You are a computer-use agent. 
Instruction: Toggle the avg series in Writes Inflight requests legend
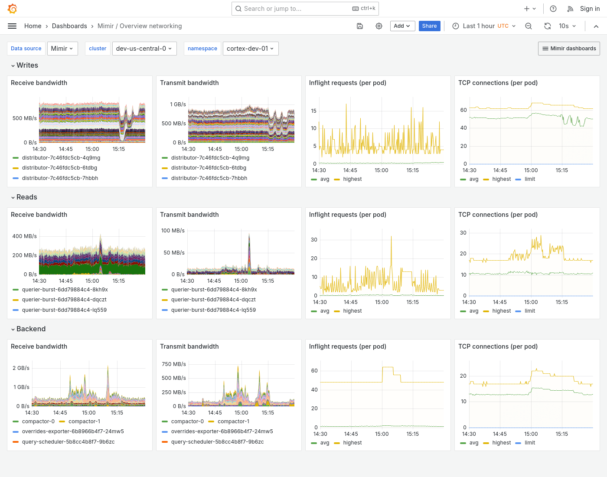tap(325, 179)
